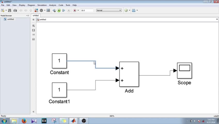219x124 pixels.
Task: Open OBS Studio from the taskbar
Action: (84, 121)
